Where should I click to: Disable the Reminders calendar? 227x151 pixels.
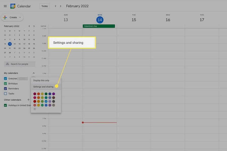click(x=5, y=88)
